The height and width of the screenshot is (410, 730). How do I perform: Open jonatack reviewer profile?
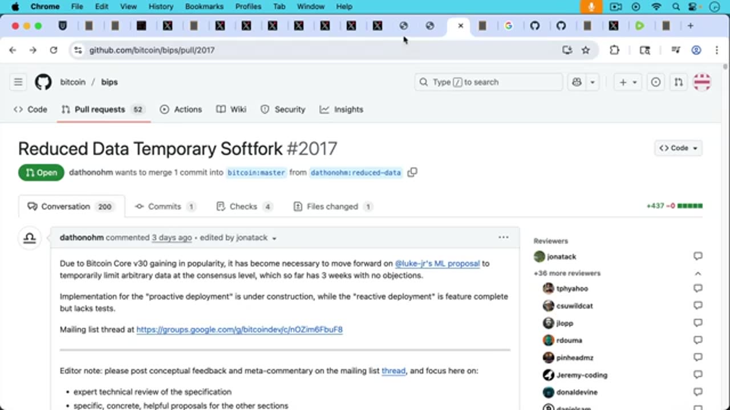tap(562, 257)
